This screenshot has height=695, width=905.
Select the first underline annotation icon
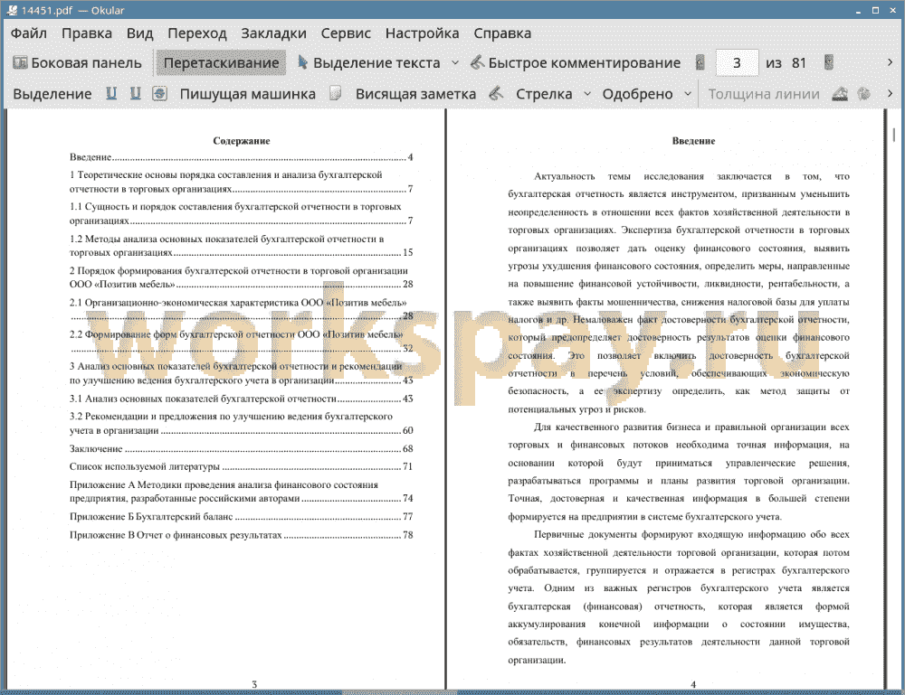(x=111, y=94)
